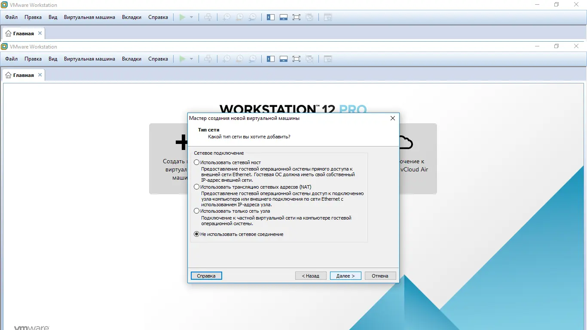Continue with the 'Далее >' button
The image size is (587, 330).
point(345,276)
